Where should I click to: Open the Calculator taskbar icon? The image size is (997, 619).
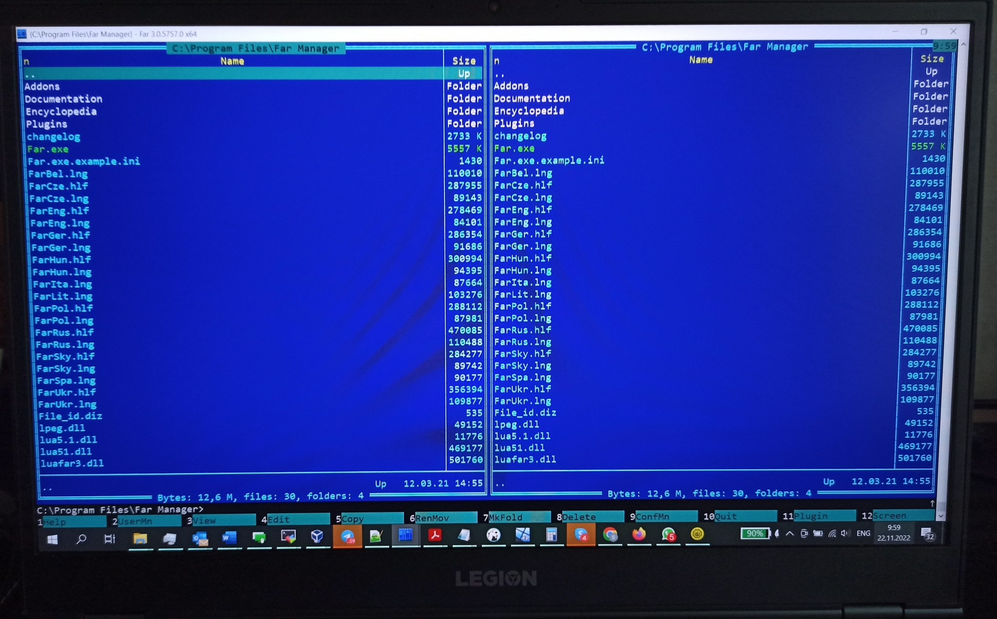pos(551,535)
